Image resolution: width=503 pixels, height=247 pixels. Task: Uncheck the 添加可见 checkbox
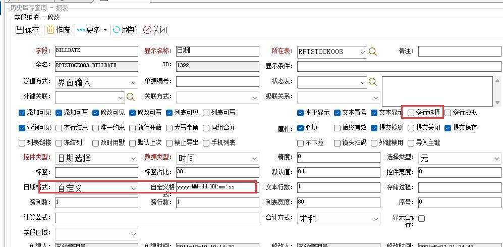coord(22,113)
